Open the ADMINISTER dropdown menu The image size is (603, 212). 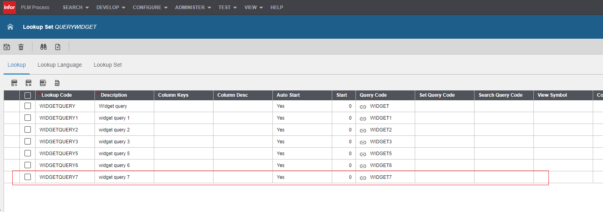click(193, 8)
